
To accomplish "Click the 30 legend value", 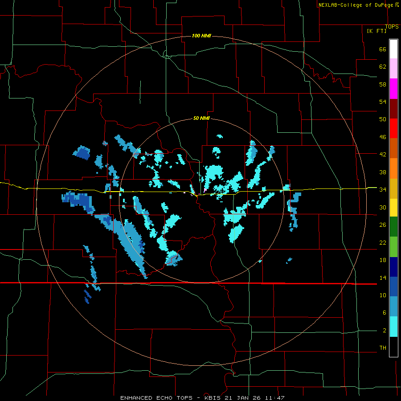I will tap(383, 207).
